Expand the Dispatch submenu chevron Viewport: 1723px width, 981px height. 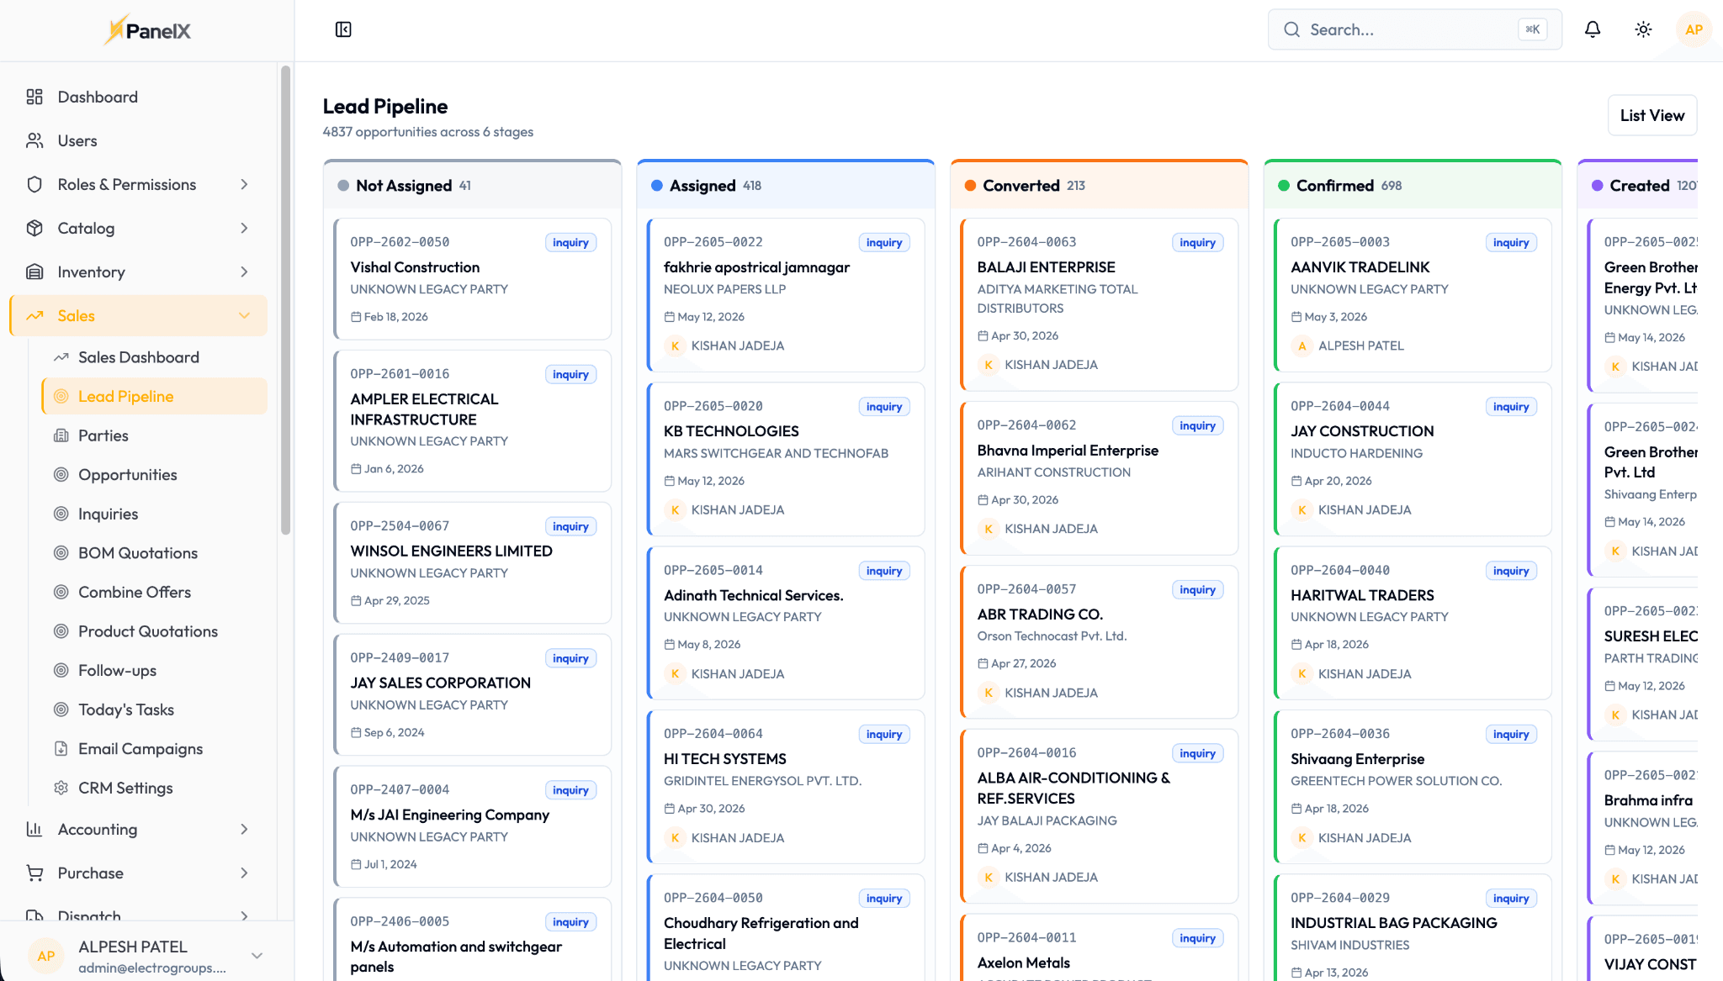point(245,915)
